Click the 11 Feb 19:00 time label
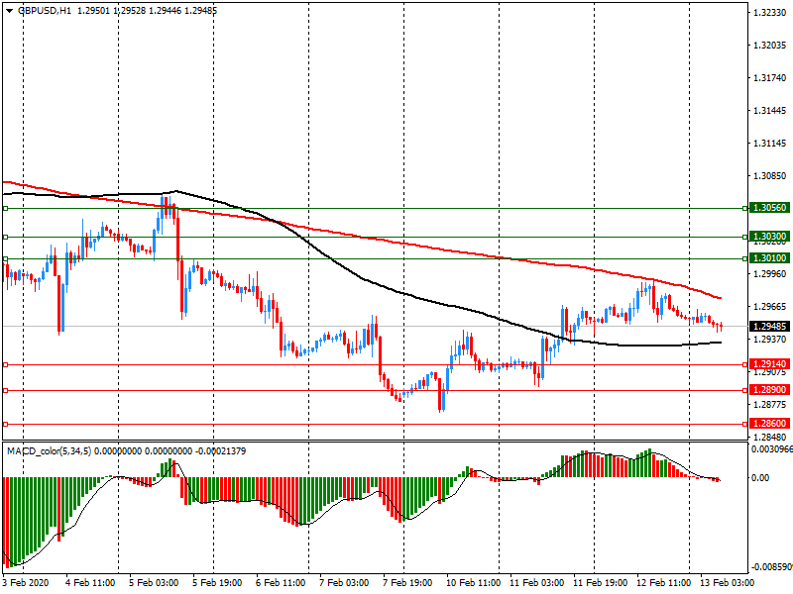 coord(601,583)
